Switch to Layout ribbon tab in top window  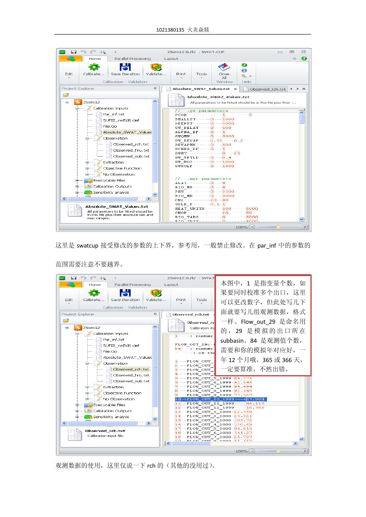point(171,59)
